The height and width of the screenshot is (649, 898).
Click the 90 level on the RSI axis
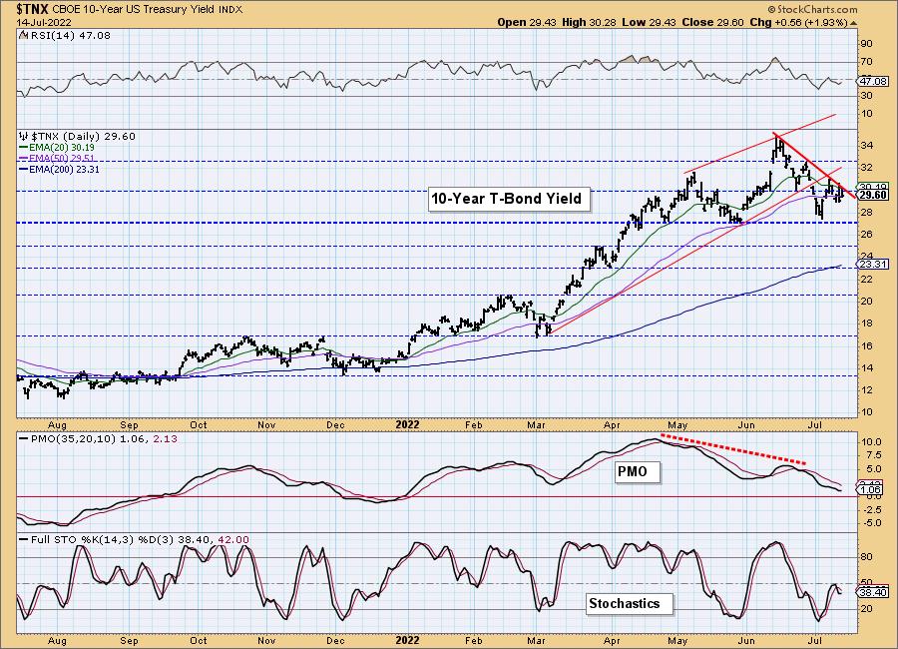click(866, 44)
